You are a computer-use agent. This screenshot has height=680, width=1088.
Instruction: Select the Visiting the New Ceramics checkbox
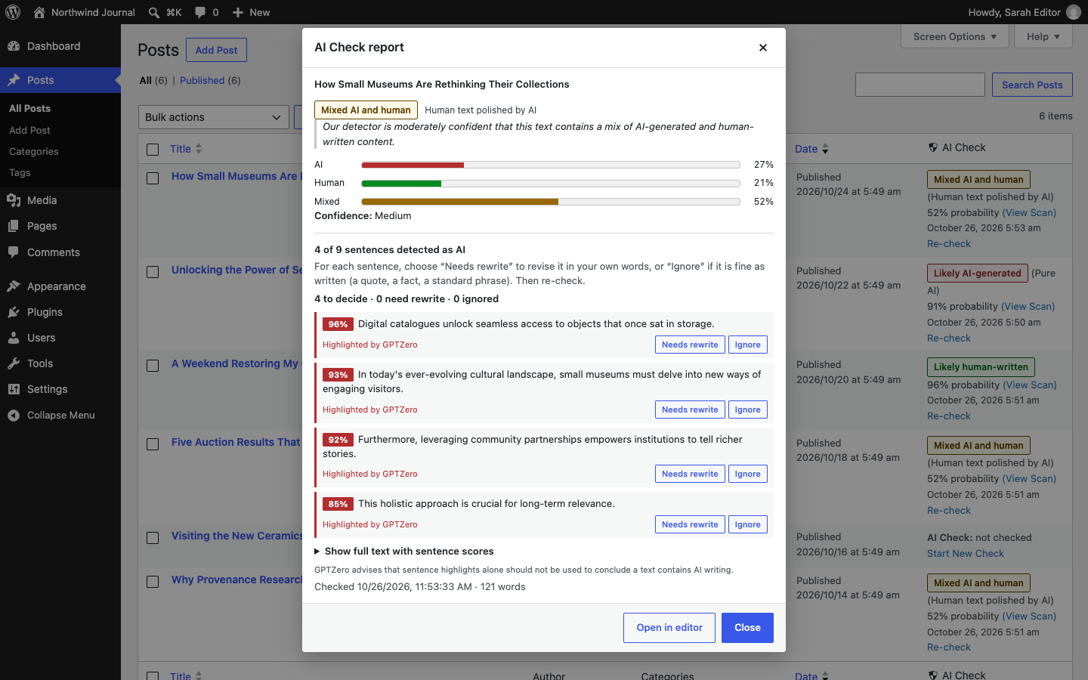[x=153, y=538]
